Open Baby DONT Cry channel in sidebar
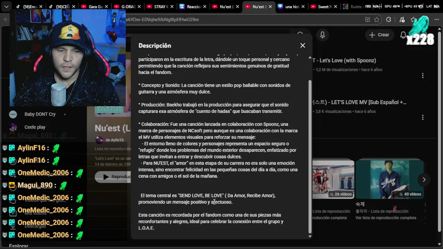 coord(40,114)
